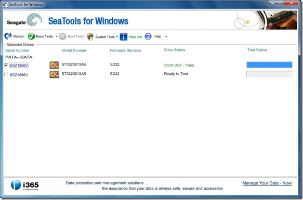Screen dimensions: 303x200
Task: Click the Test Status column header
Action: pyautogui.click(x=257, y=50)
